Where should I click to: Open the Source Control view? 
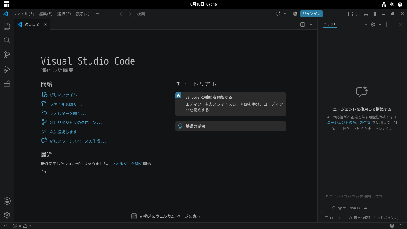(x=7, y=55)
